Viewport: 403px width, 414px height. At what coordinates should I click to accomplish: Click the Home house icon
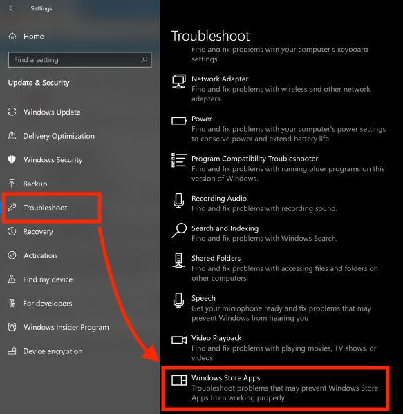[x=12, y=36]
